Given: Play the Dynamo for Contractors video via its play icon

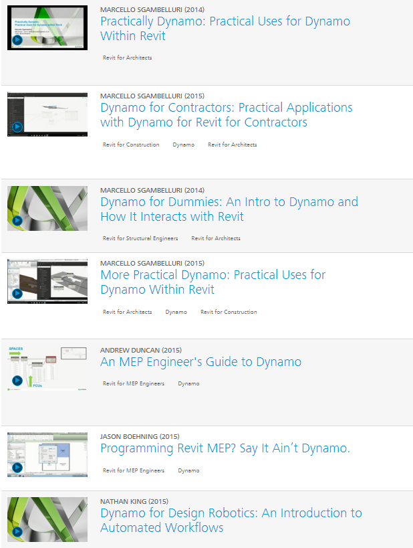Looking at the screenshot, I should (17, 126).
